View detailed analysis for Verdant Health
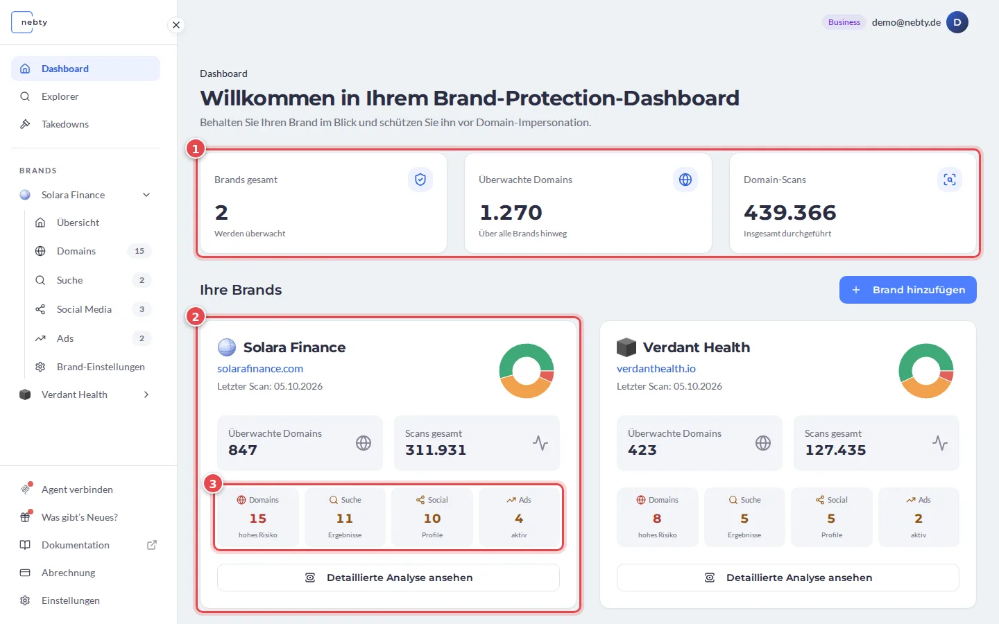999x624 pixels. point(788,578)
